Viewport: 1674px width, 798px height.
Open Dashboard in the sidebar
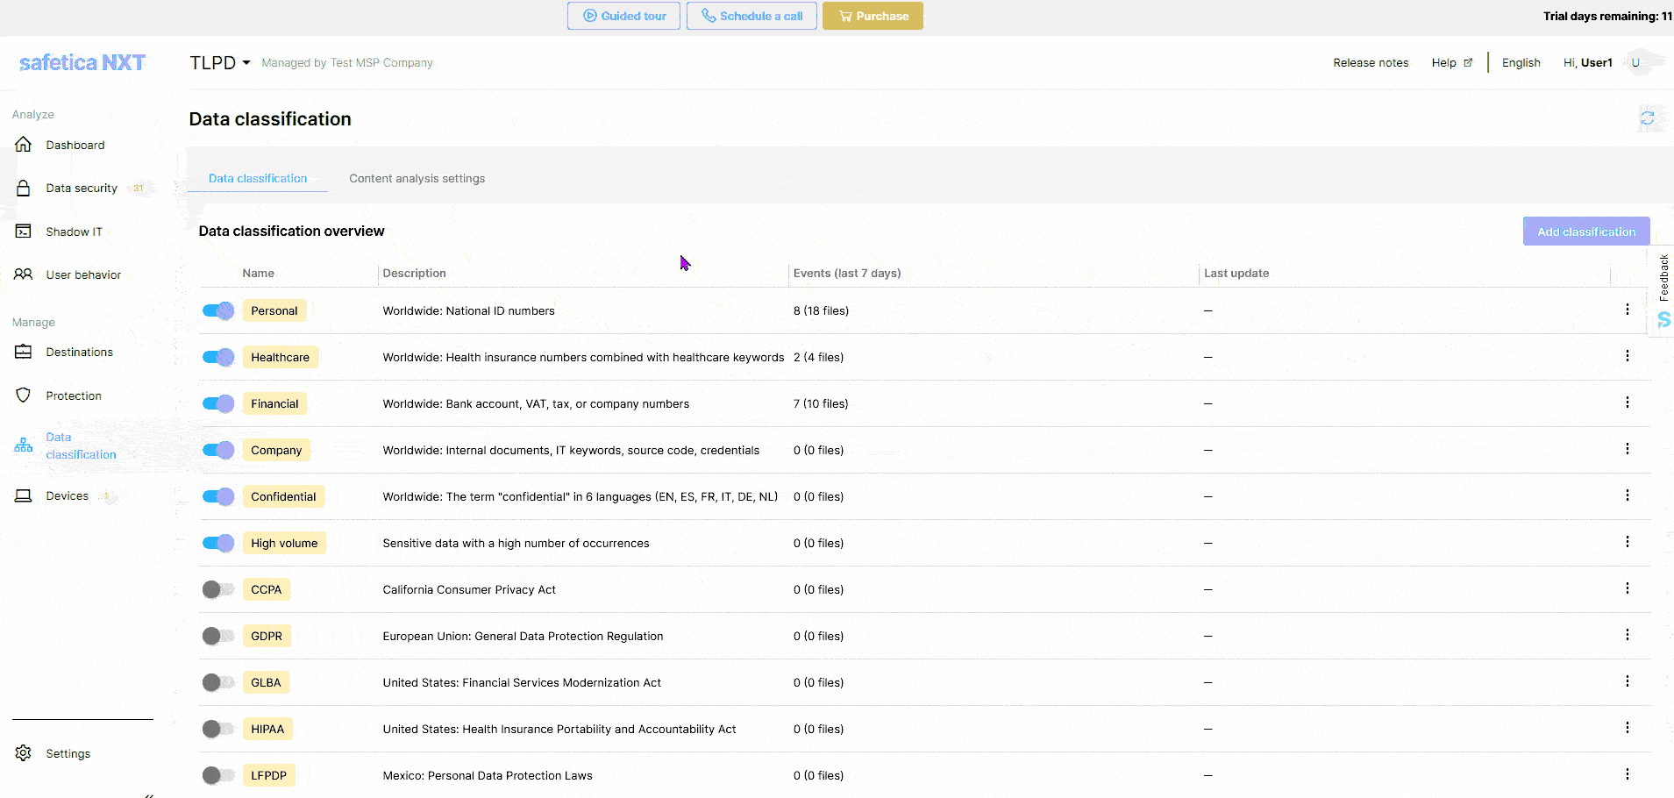click(x=75, y=145)
